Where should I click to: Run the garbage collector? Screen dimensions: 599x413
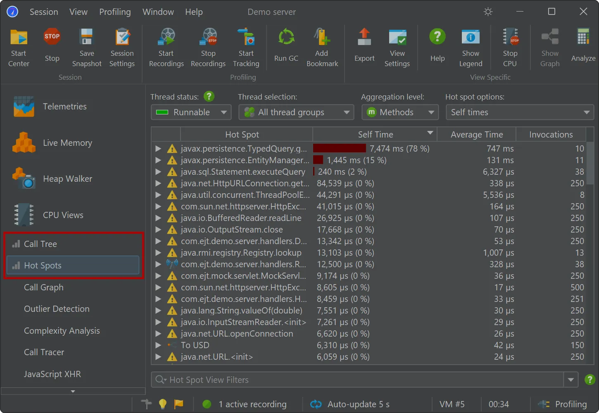(x=286, y=45)
